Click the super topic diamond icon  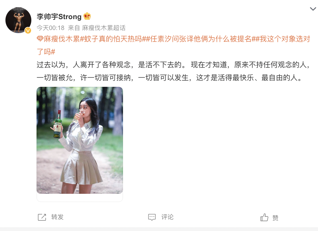pyautogui.click(x=40, y=39)
